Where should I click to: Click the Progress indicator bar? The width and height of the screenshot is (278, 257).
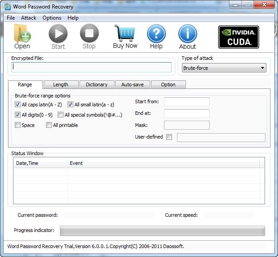pyautogui.click(x=162, y=231)
